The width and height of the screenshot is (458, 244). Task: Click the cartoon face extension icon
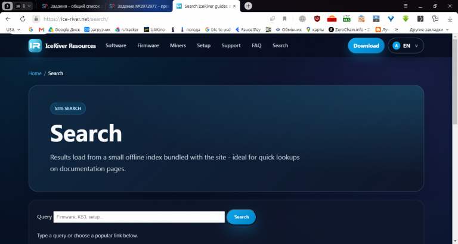tap(361, 19)
